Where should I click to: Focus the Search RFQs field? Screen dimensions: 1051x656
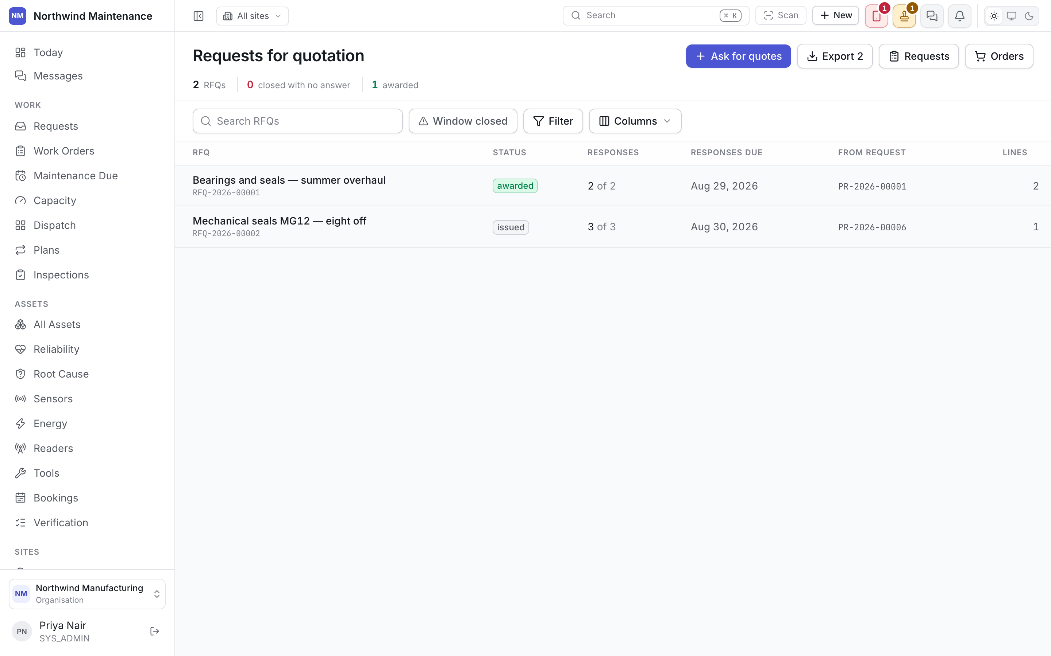pos(297,121)
